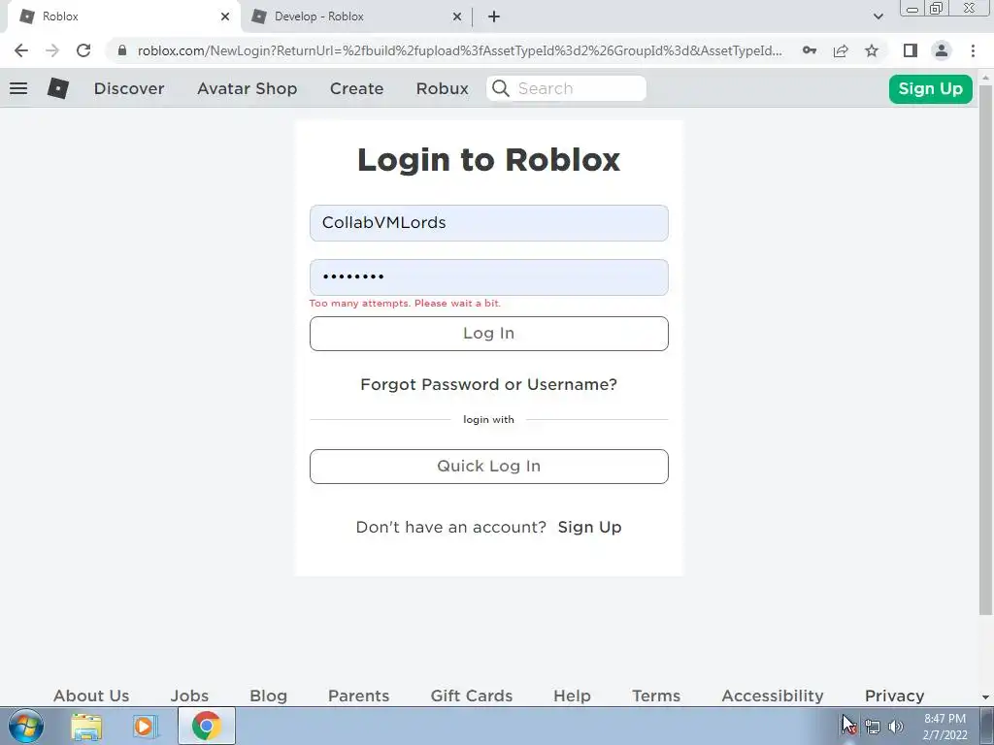The image size is (994, 745).
Task: Open Gift Cards footer link
Action: (x=472, y=696)
